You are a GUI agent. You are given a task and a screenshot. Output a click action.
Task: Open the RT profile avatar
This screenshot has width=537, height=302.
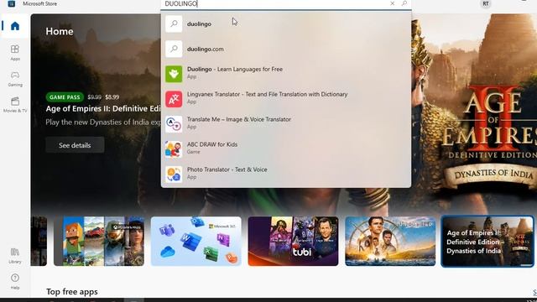pyautogui.click(x=486, y=3)
